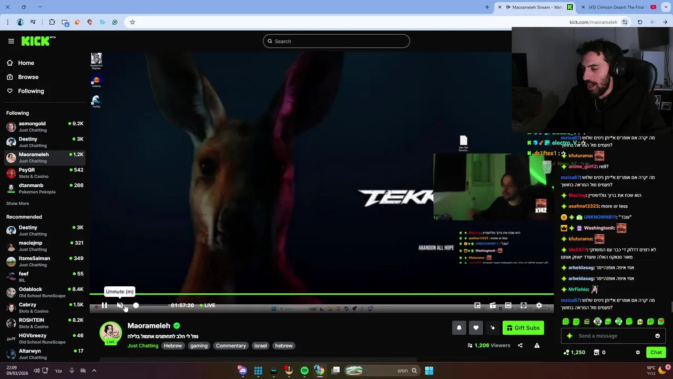Image resolution: width=673 pixels, height=379 pixels.
Task: Open Chrome from the taskbar
Action: (319, 371)
